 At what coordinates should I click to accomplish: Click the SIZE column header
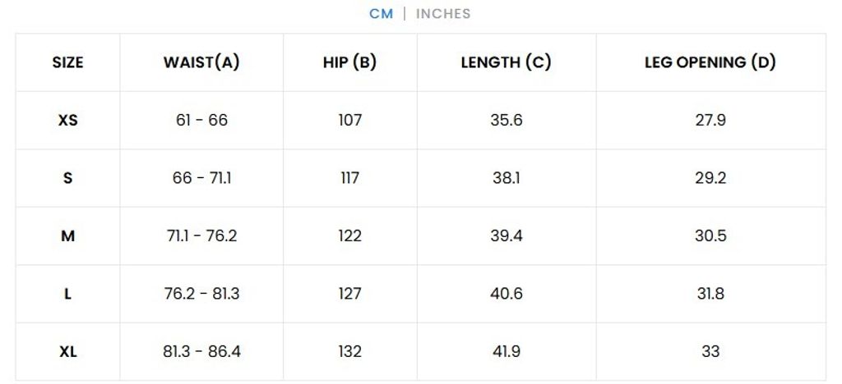(x=67, y=62)
